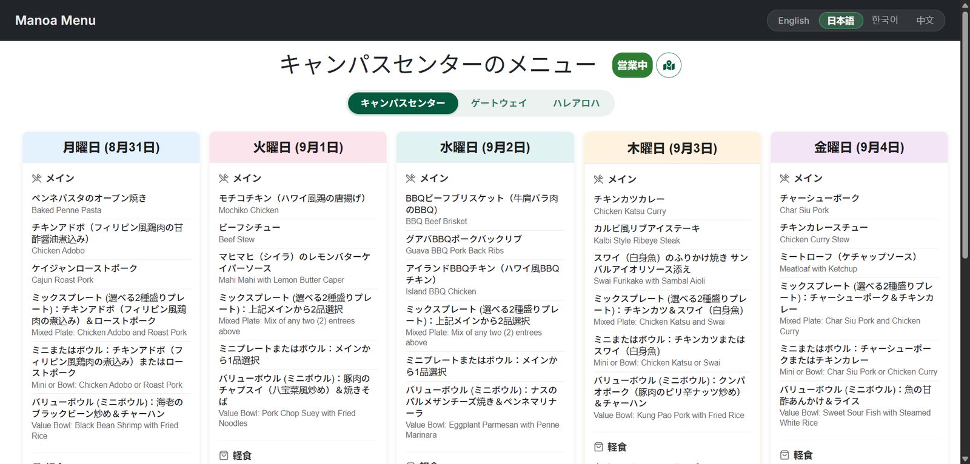Click the 火曜日 (9月1日) column header
Screen dimensions: 970x464
(298, 147)
